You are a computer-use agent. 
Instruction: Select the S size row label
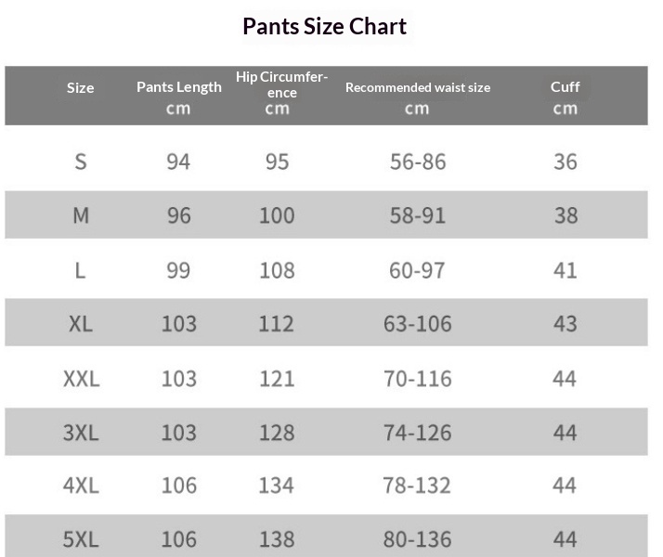pyautogui.click(x=81, y=162)
